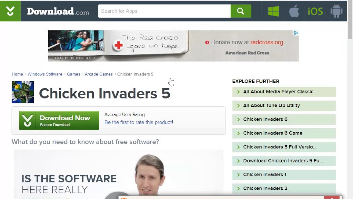The width and height of the screenshot is (353, 199).
Task: Open Arcade Games breadcrumb link
Action: (99, 74)
